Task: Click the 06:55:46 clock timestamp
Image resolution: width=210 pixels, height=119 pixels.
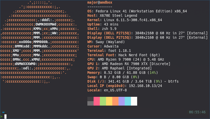Action: click(197, 112)
